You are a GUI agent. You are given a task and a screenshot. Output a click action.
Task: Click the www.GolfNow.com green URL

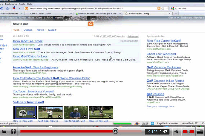point(24,45)
